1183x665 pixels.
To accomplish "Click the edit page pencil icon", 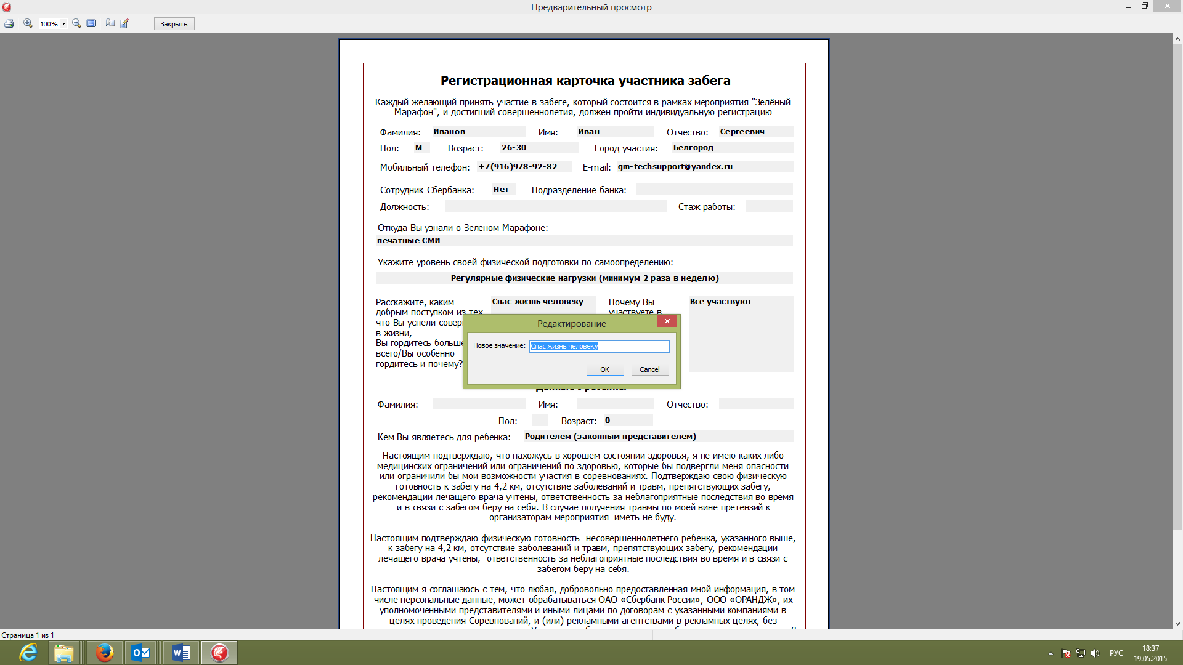I will [x=124, y=23].
